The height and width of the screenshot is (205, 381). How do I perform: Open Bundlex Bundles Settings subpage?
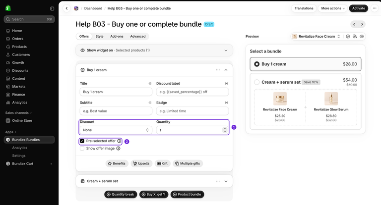[19, 156]
